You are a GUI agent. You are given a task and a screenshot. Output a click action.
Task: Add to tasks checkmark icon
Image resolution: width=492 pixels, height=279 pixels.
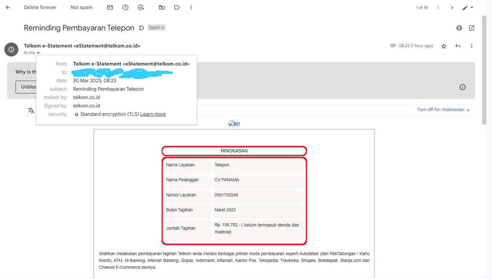pos(141,7)
